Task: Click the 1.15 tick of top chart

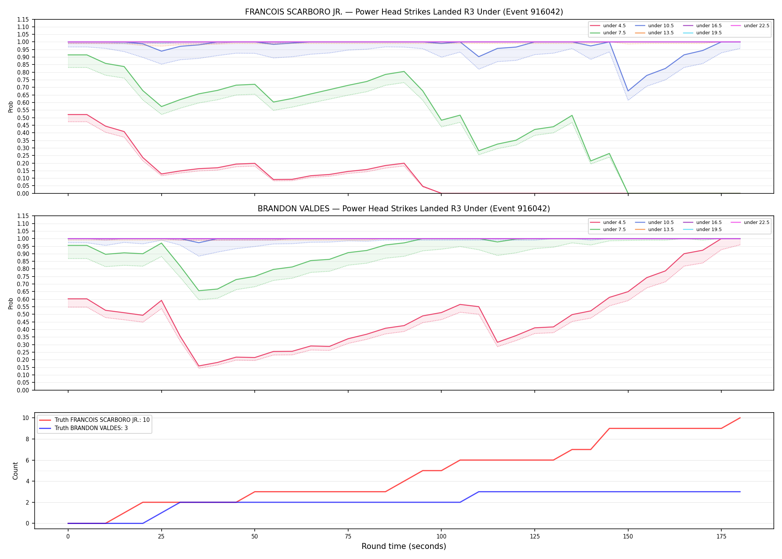Action: pos(23,19)
